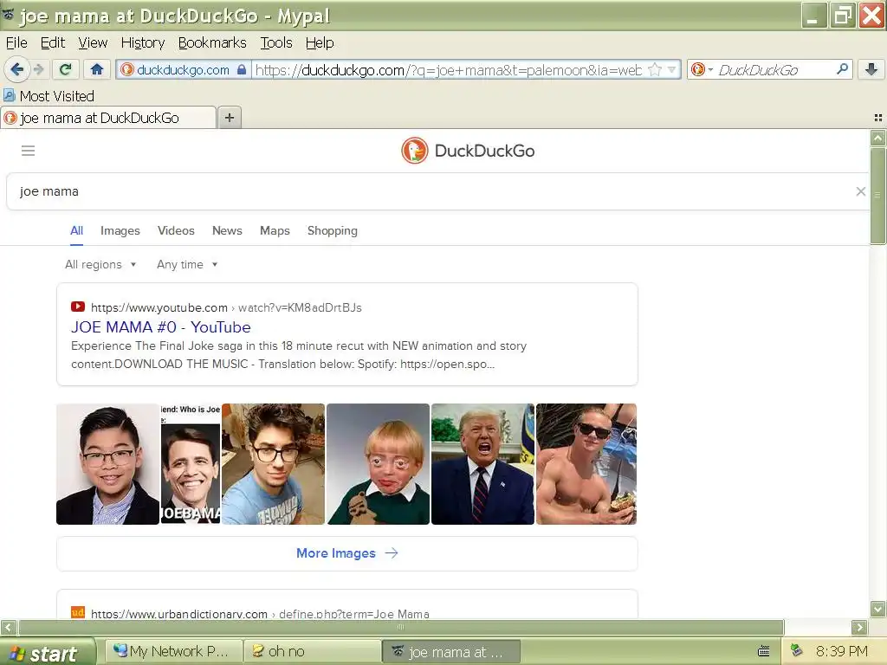Click the magnifier search icon in search box
Screen dimensions: 887x665
coord(842,69)
